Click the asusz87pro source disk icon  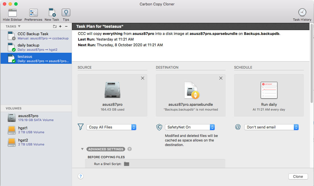coord(113,90)
